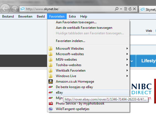Click the Skynet favicon in address bar
Viewport: 156px width, 115px height.
coord(22,9)
